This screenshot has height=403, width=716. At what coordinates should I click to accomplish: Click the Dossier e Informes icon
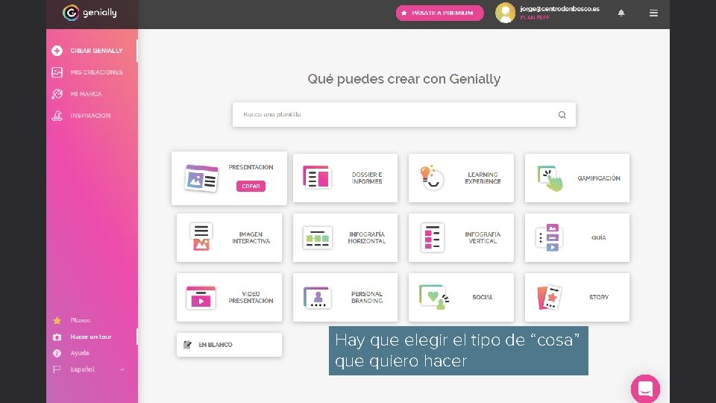[317, 178]
